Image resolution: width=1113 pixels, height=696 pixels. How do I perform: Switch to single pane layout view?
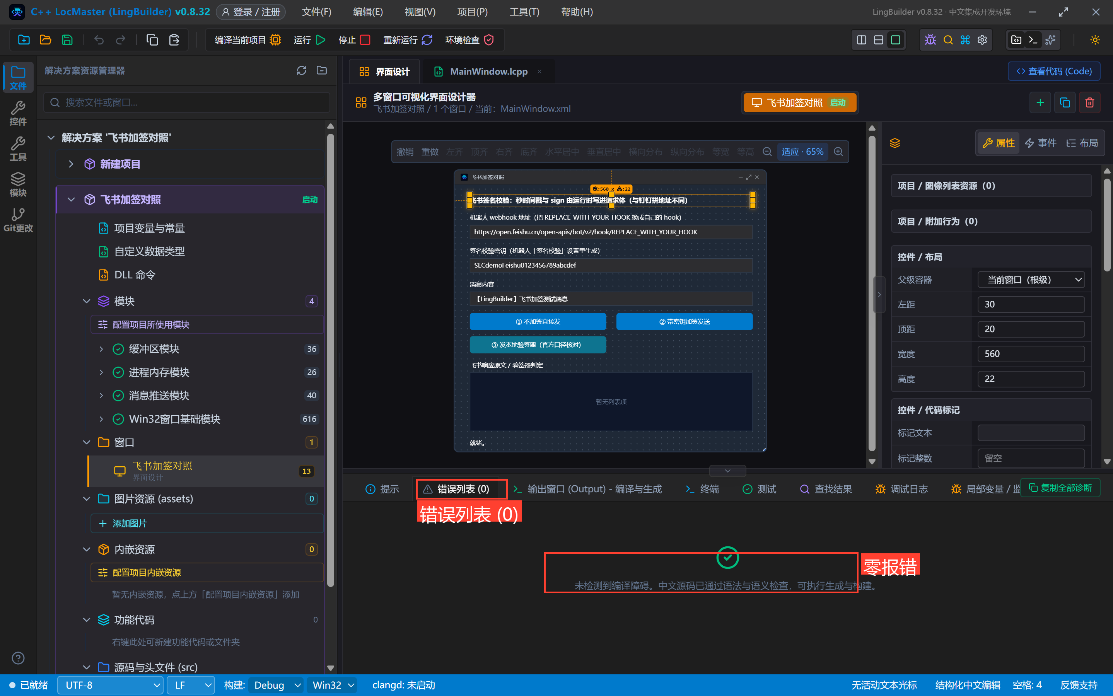896,40
